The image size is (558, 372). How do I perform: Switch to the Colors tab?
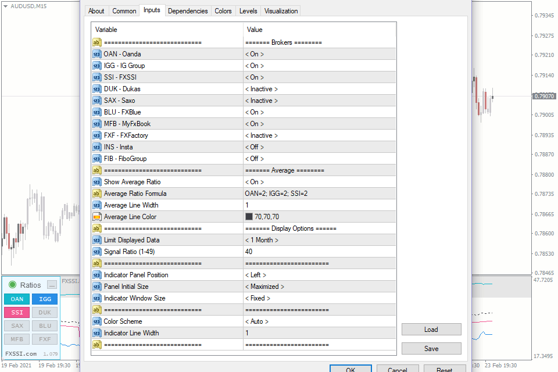pyautogui.click(x=223, y=11)
